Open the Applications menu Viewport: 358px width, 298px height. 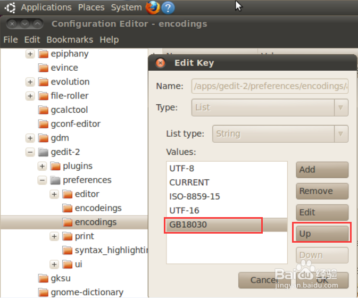46,7
